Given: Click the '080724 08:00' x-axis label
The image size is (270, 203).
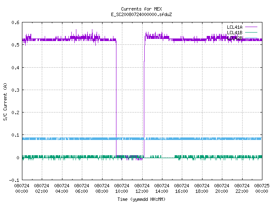Looking at the screenshot, I should 102,189.
